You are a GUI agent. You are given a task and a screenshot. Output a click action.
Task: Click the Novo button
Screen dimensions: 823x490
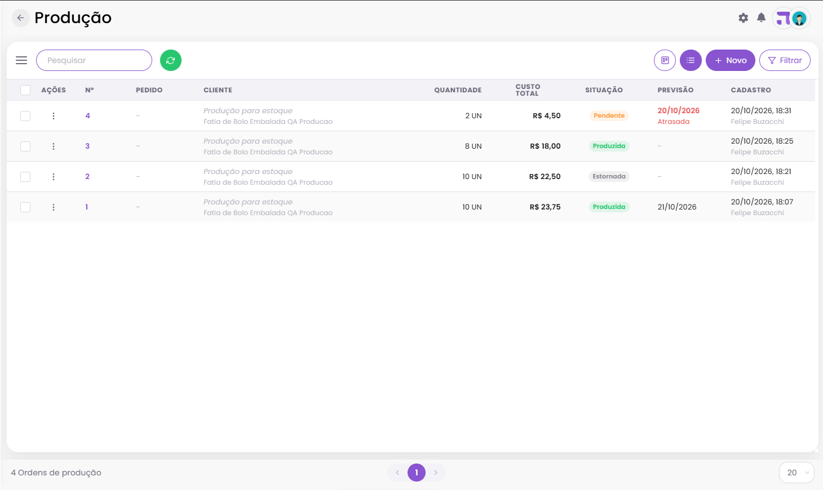point(731,60)
